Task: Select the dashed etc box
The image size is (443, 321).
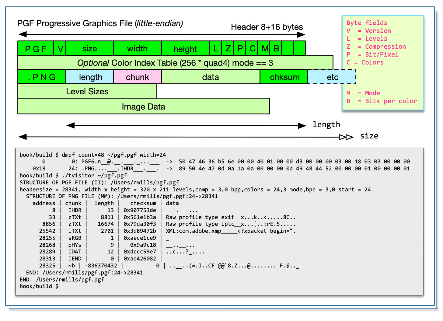Action: 332,77
